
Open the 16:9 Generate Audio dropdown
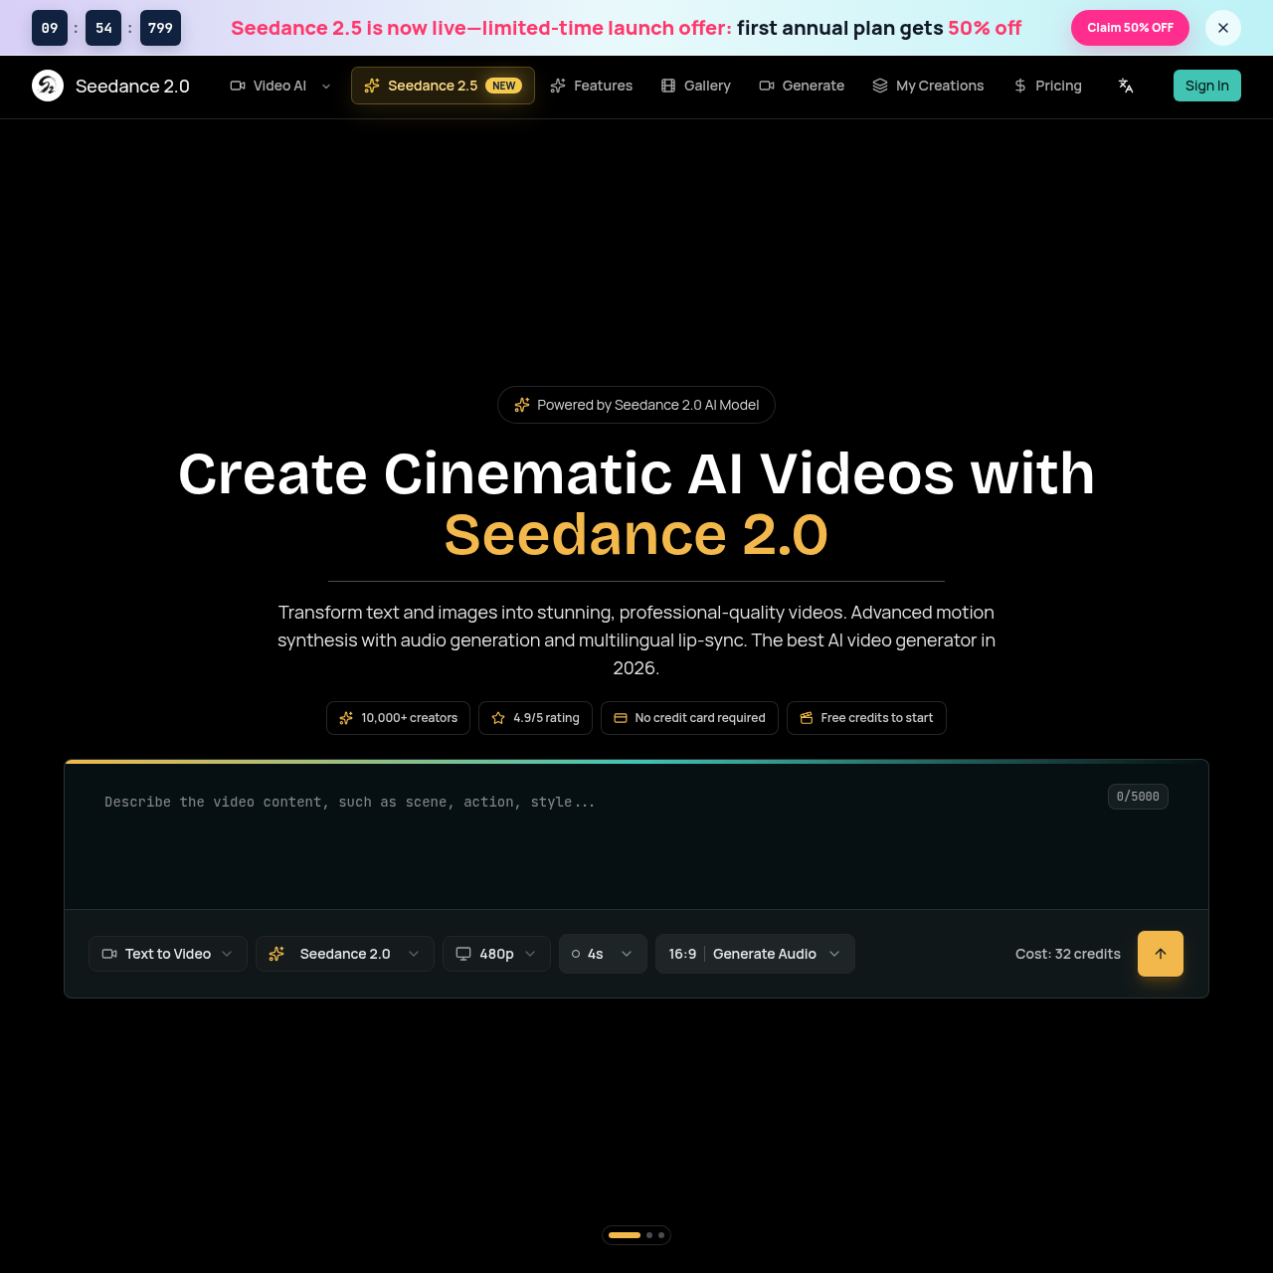[x=755, y=954]
